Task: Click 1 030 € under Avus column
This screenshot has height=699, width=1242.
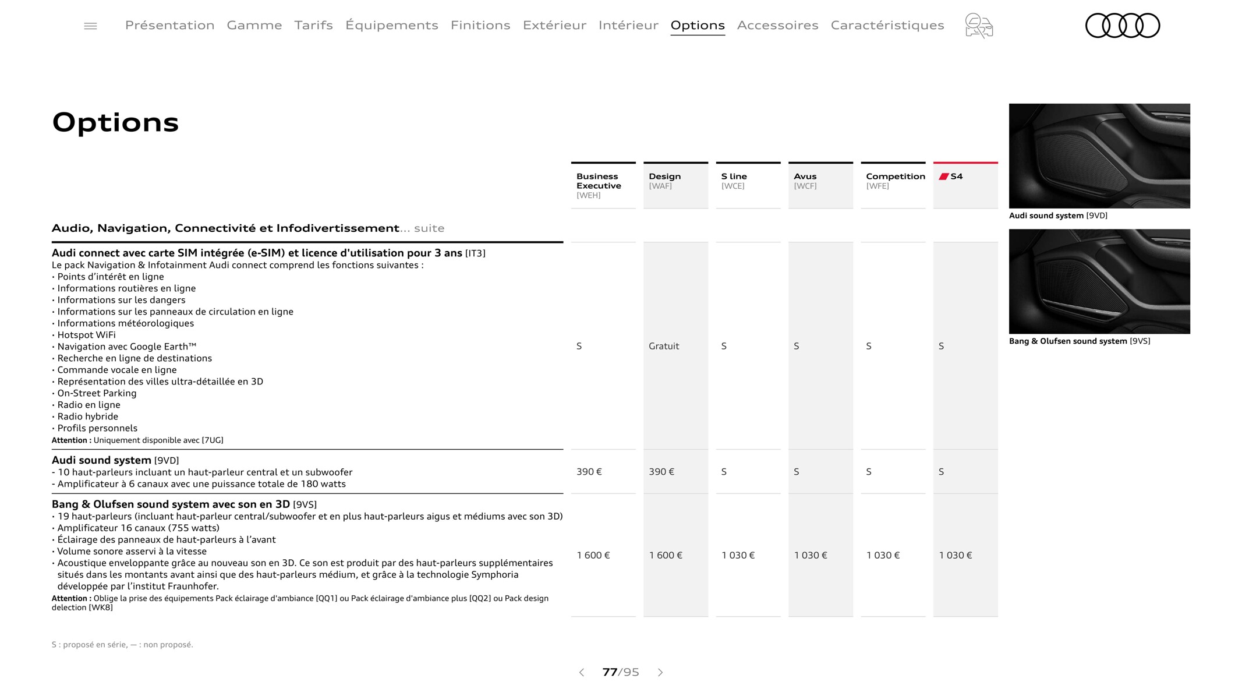Action: (x=811, y=556)
